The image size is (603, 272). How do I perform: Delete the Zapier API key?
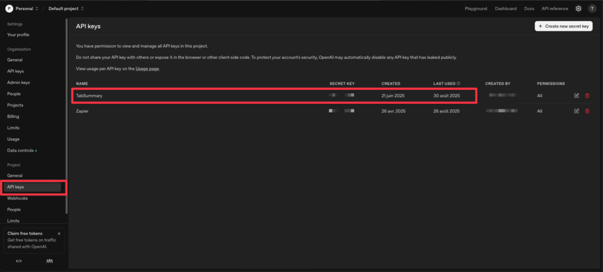coord(587,111)
